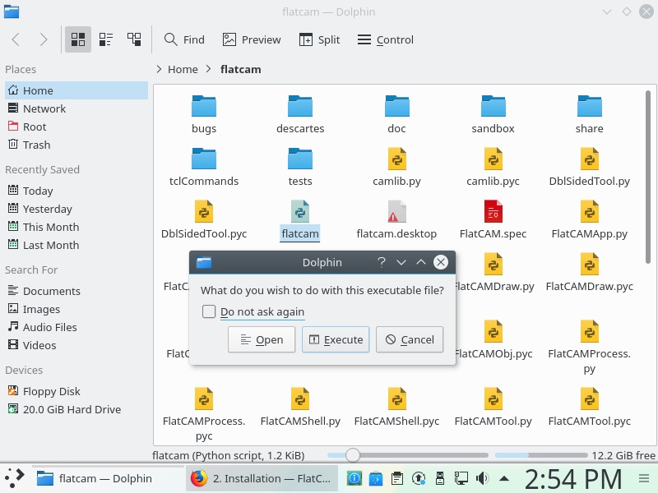658x493 pixels.
Task: Select the camlib.py file
Action: pos(396,167)
